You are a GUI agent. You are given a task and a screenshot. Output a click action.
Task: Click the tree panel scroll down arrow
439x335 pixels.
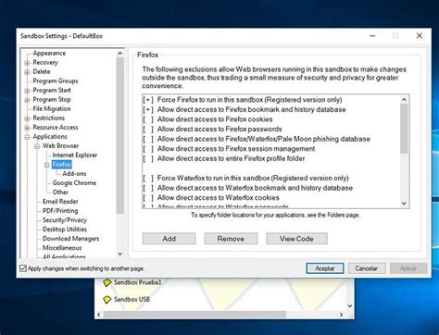(x=120, y=254)
